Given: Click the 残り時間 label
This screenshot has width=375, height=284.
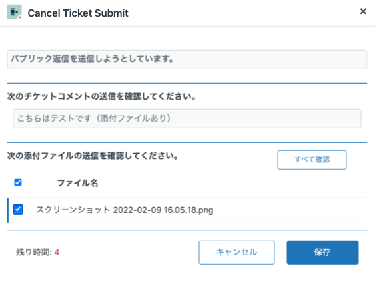Looking at the screenshot, I should click(34, 252).
